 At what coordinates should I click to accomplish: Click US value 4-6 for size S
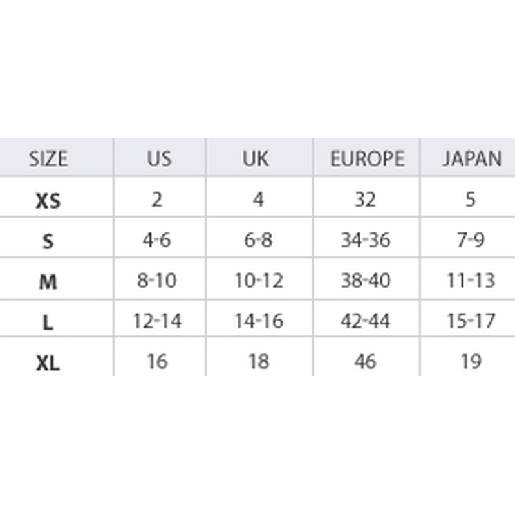[x=156, y=239]
